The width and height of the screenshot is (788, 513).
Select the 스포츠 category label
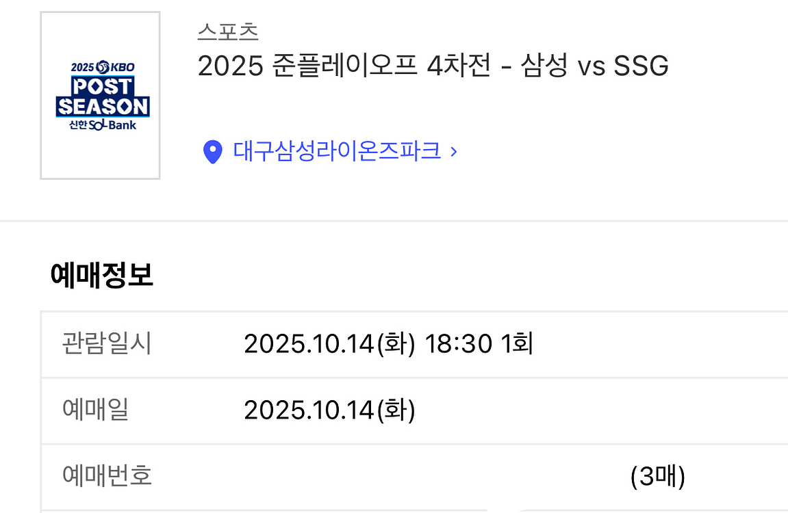227,32
